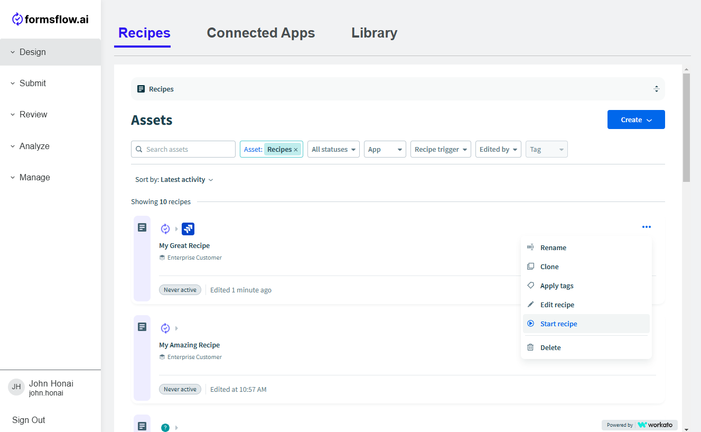
Task: Click the JH user avatar
Action: pyautogui.click(x=16, y=387)
